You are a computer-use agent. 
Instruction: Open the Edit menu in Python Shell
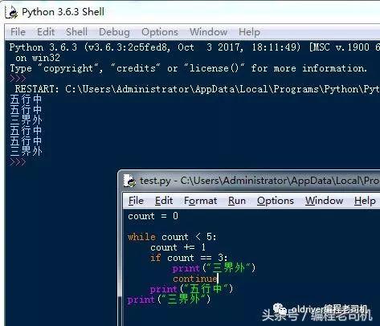(46, 32)
